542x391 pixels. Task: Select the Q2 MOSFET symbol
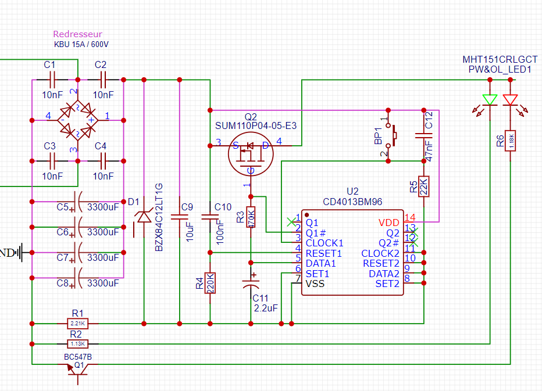tap(251, 154)
